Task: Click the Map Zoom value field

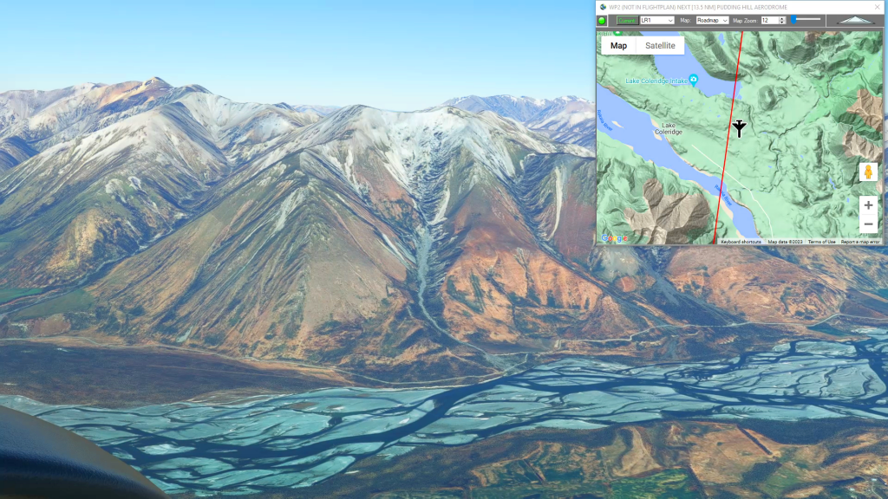Action: point(768,20)
